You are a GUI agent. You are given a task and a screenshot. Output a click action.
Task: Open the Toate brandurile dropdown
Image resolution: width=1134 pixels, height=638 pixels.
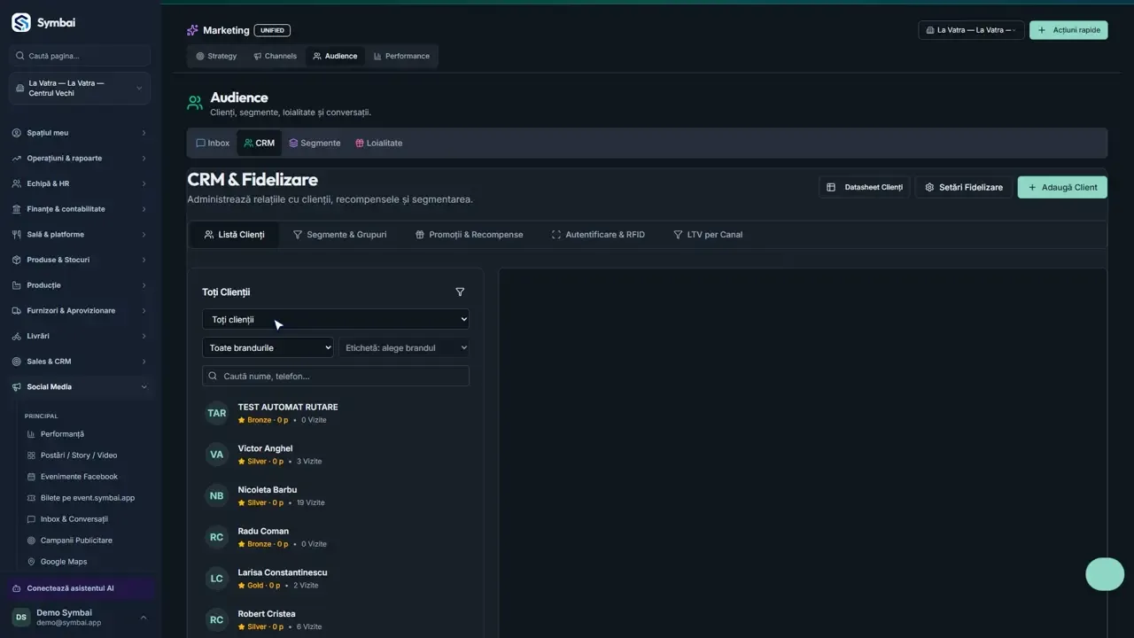tap(268, 347)
